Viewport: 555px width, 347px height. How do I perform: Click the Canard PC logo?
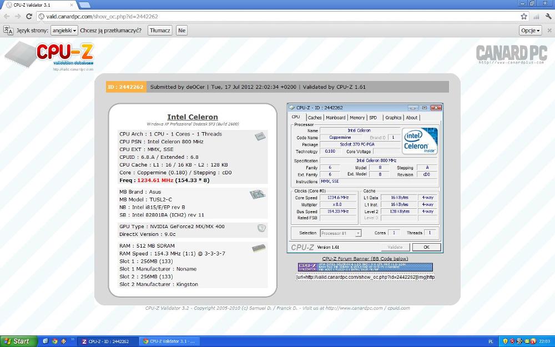(512, 54)
